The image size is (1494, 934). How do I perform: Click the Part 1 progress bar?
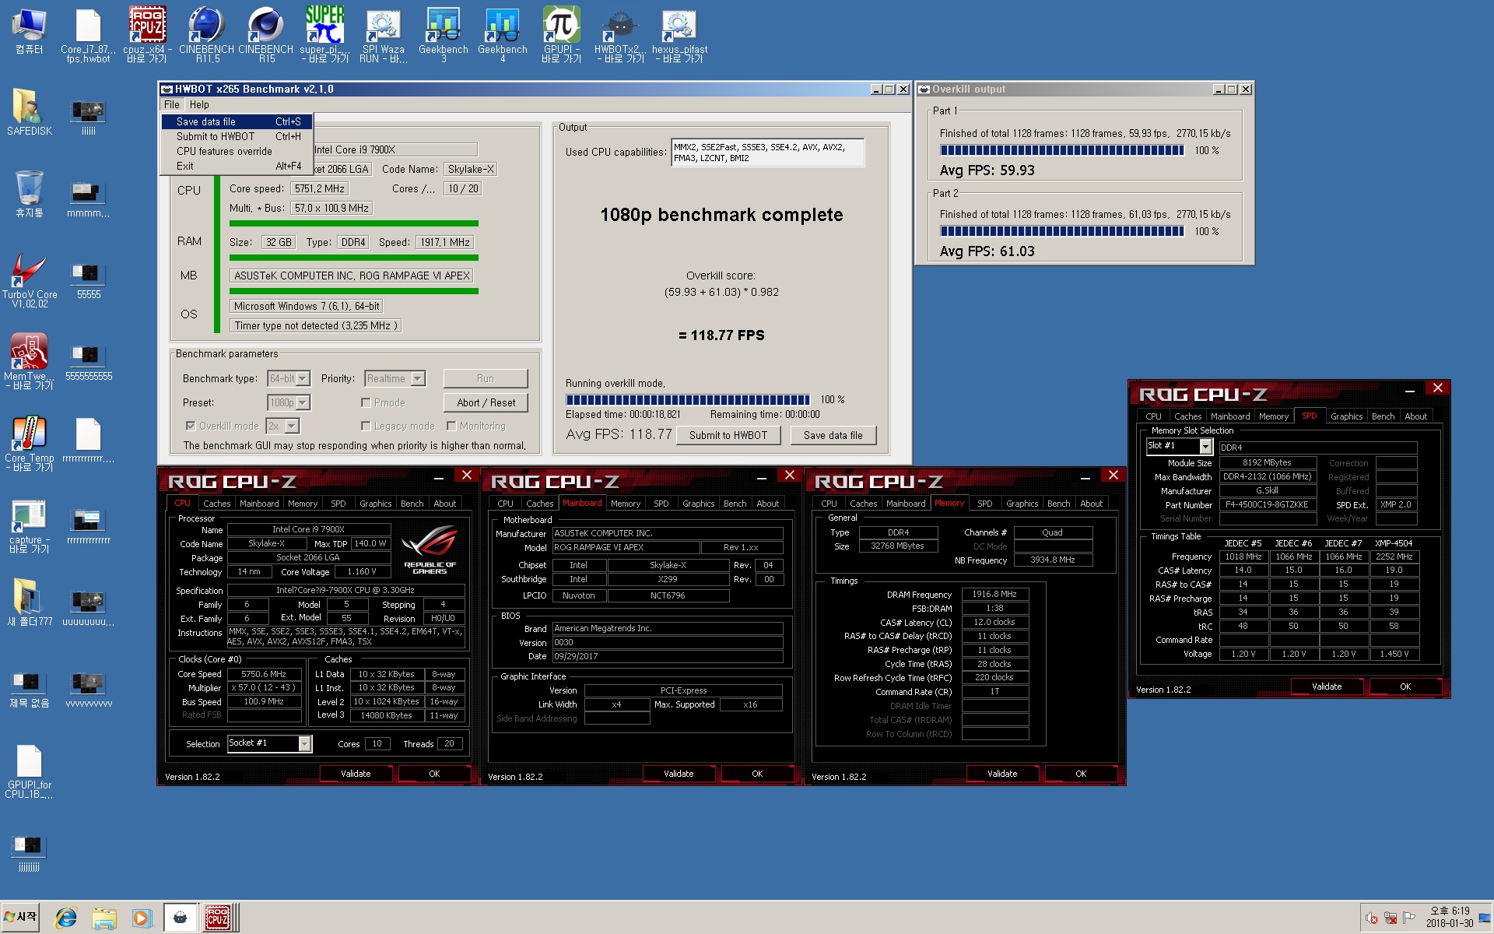pyautogui.click(x=1061, y=150)
